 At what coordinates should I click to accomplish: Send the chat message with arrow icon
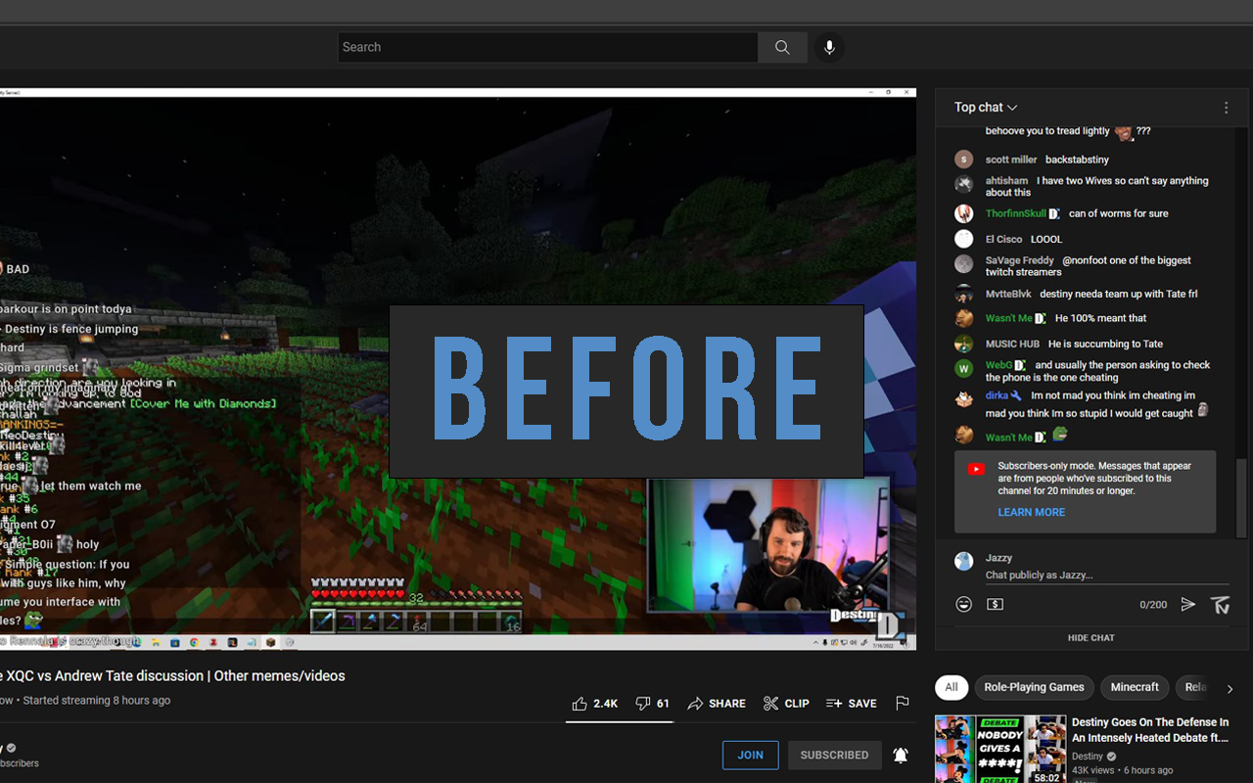1187,605
